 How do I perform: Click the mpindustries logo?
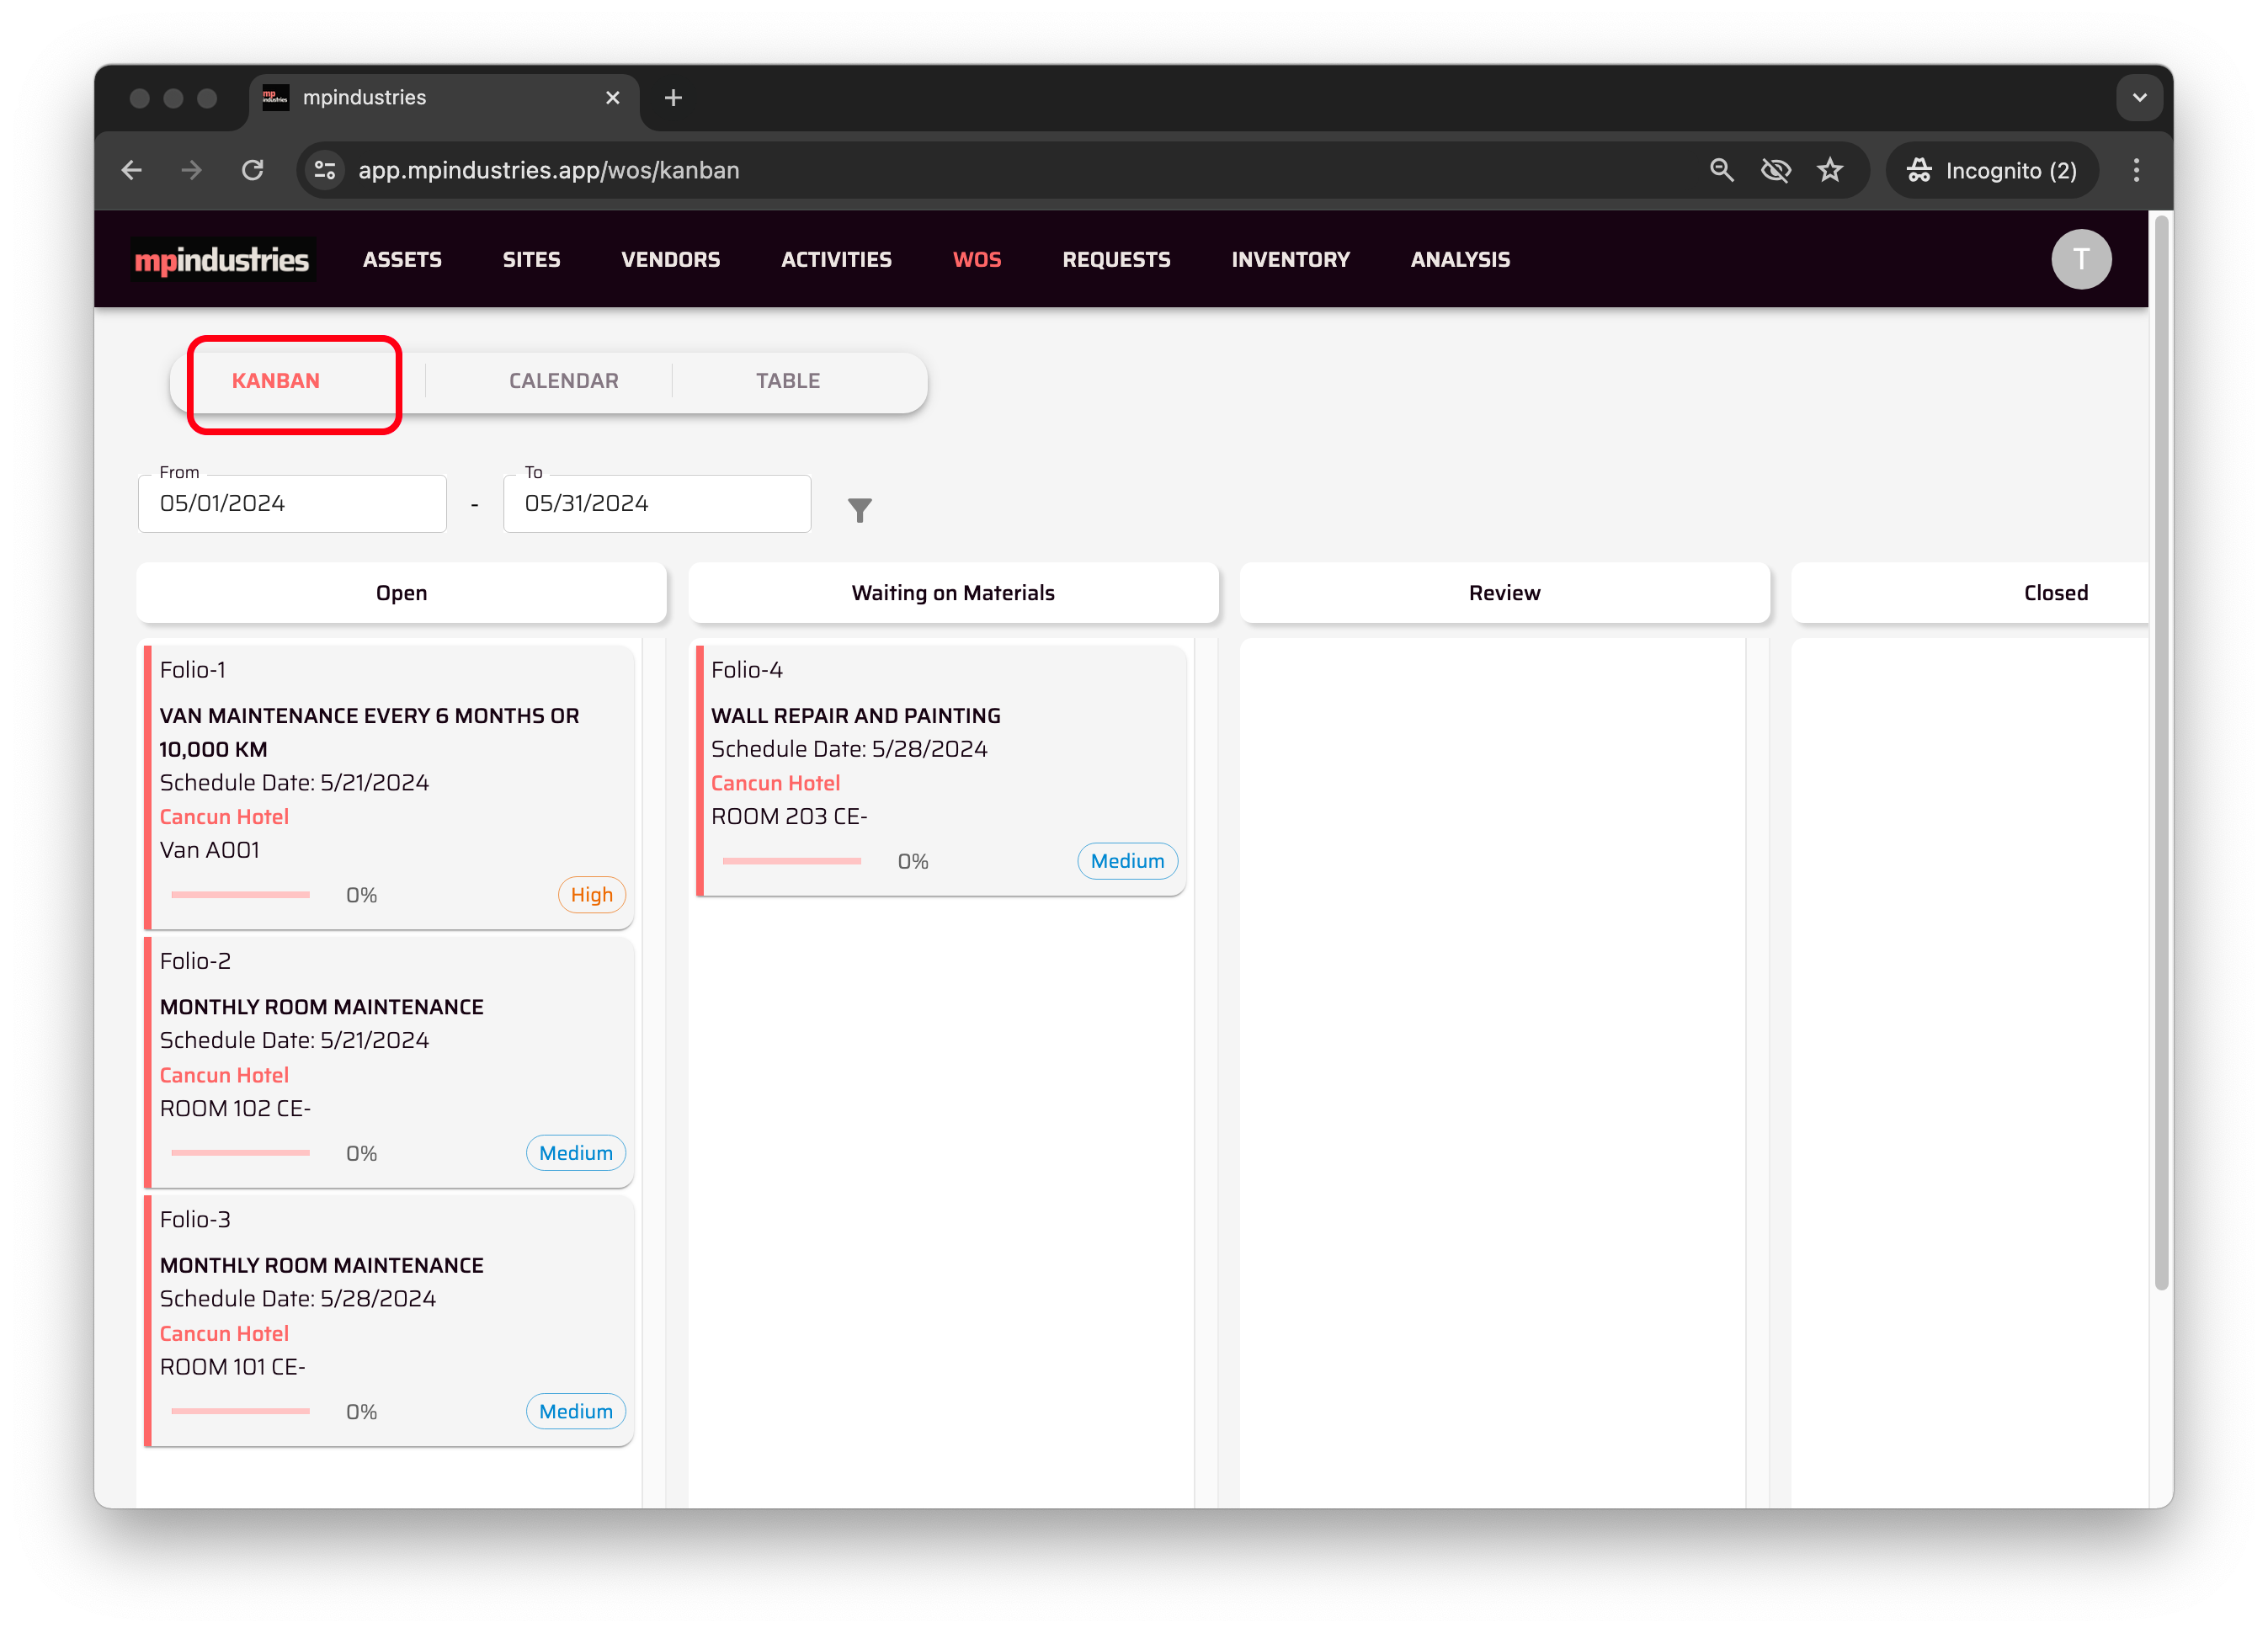pos(222,260)
